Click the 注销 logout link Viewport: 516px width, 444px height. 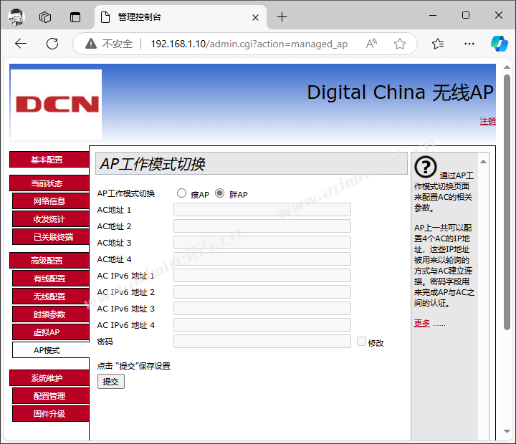(x=488, y=121)
